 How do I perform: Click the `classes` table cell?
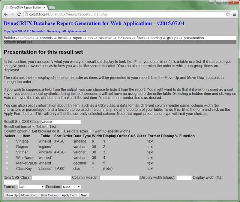(45, 168)
